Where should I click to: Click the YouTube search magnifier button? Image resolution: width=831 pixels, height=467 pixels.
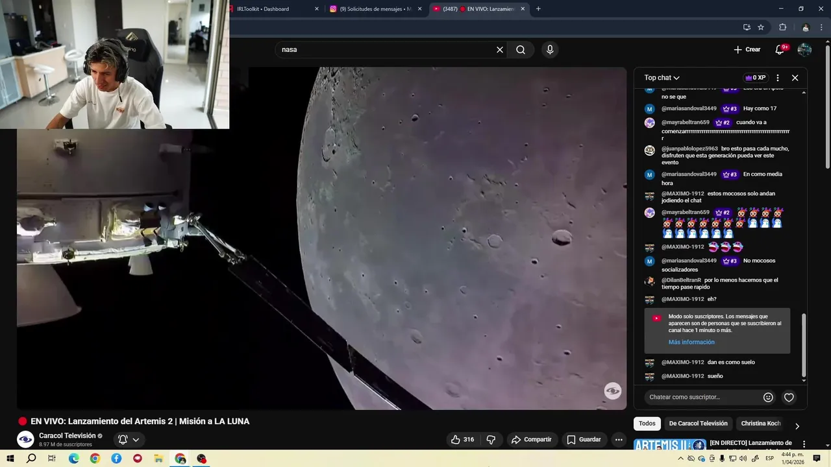[x=521, y=49]
